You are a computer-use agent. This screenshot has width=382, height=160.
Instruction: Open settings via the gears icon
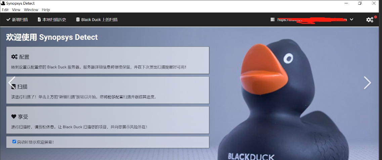[370, 20]
